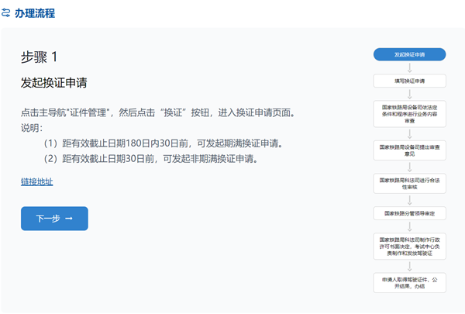The width and height of the screenshot is (465, 314).
Task: Select the 科法司制作行政许可书面决定 flowchart step
Action: (x=409, y=244)
